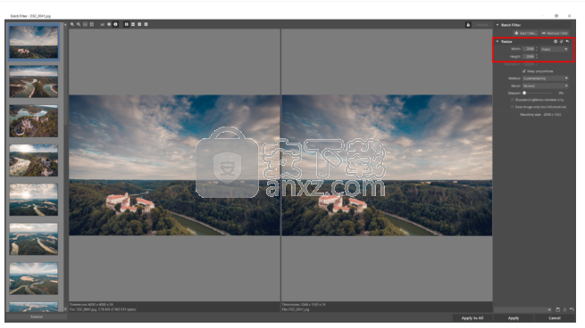Viewport: 585px width, 328px height.
Task: Collapse the Batch Filter panel arrow
Action: 497,25
